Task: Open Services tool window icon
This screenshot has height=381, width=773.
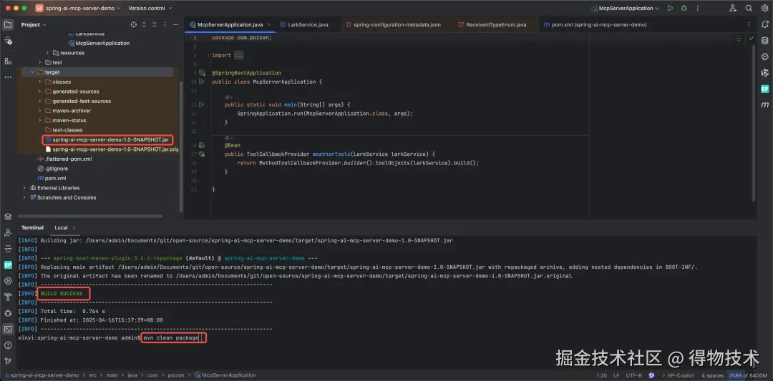Action: (8, 281)
